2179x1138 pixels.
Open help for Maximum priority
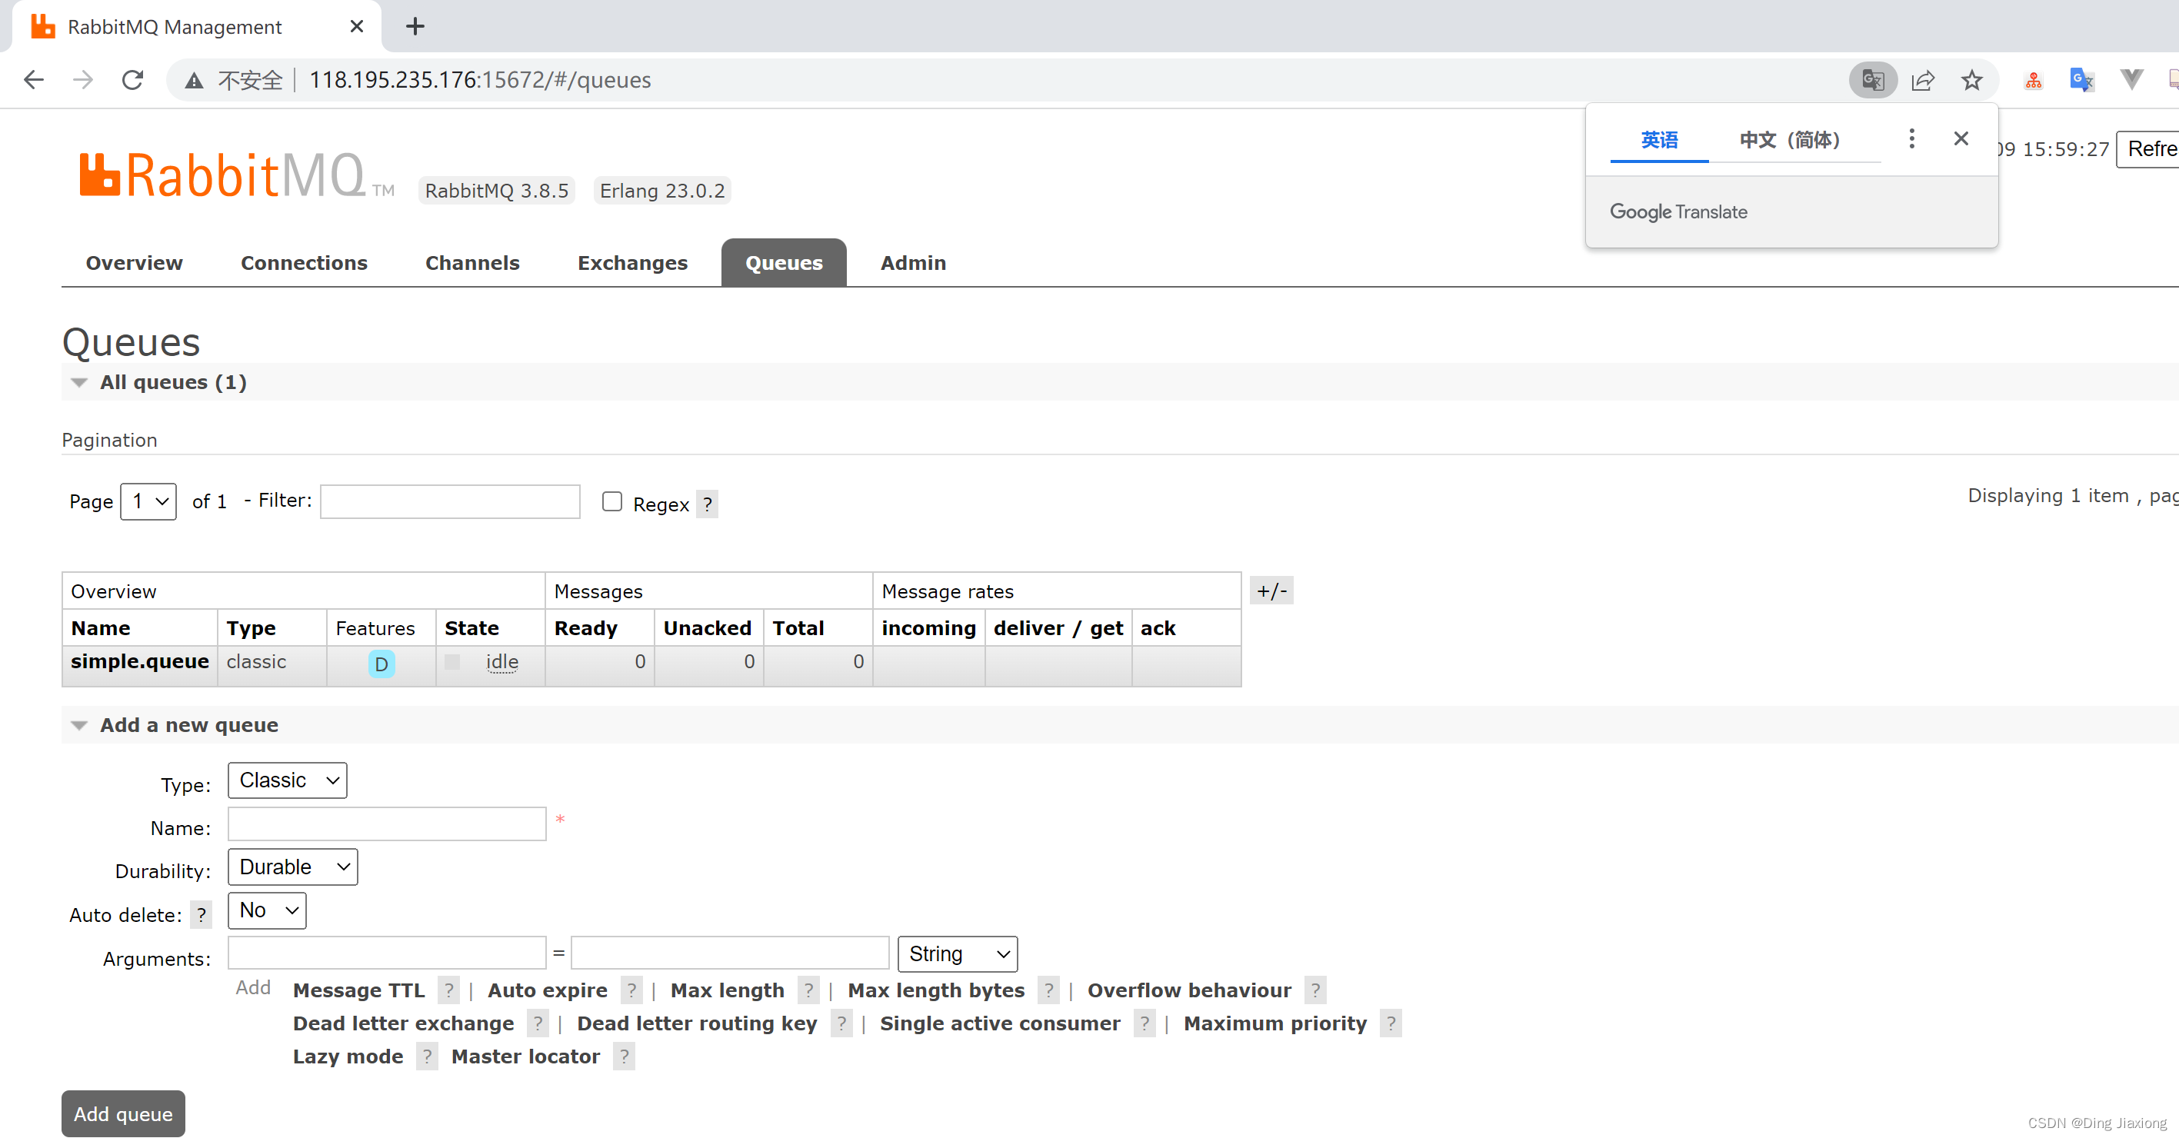point(1391,1023)
